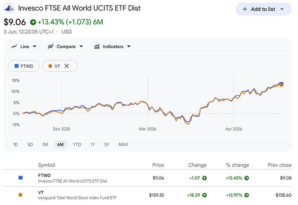Viewport: 298px width, 205px height.
Task: Switch to the YTD time range
Action: [77, 144]
